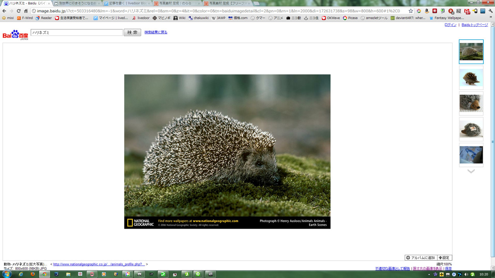Show more bookmarks with the overflow chevron
Viewport: 495px width, 278px height.
pyautogui.click(x=490, y=18)
